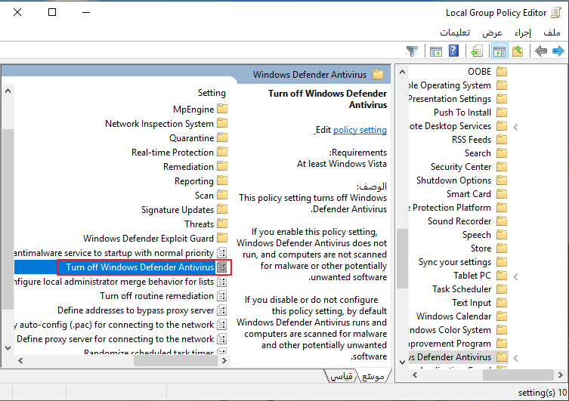Open the ملف (File) menu
Viewport: 569px width, 401px height.
(x=552, y=32)
